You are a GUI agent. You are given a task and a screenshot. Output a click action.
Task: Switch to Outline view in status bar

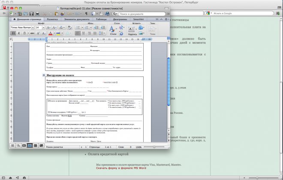click(x=18, y=146)
